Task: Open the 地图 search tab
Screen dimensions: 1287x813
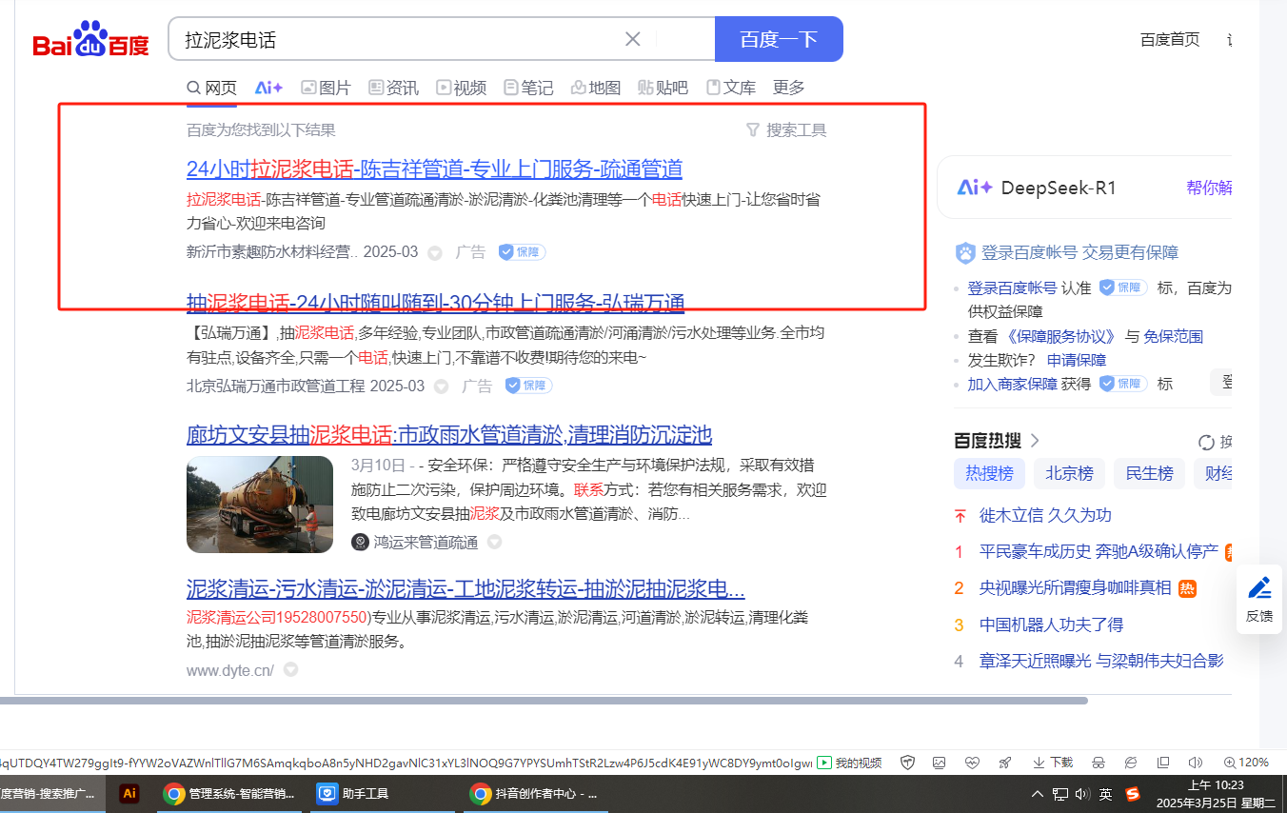Action: 595,88
